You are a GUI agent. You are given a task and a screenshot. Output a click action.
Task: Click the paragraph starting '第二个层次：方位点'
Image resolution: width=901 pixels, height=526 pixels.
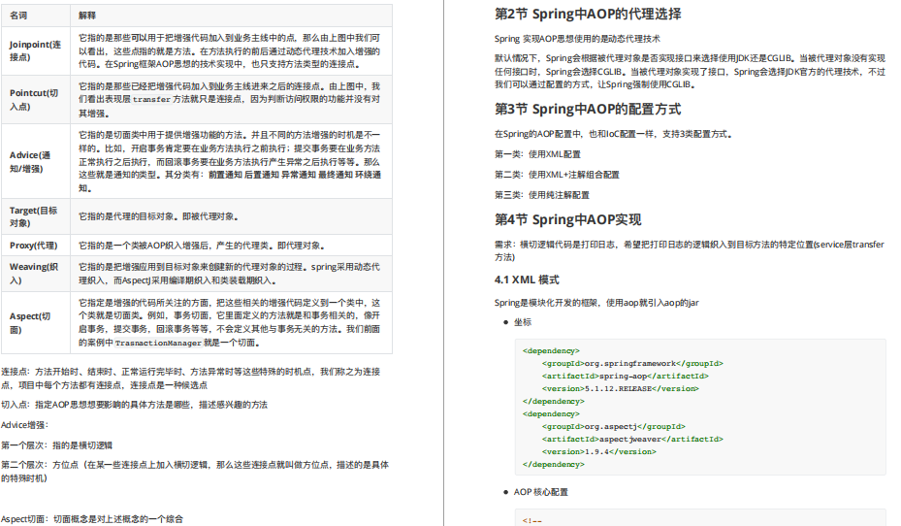[195, 472]
